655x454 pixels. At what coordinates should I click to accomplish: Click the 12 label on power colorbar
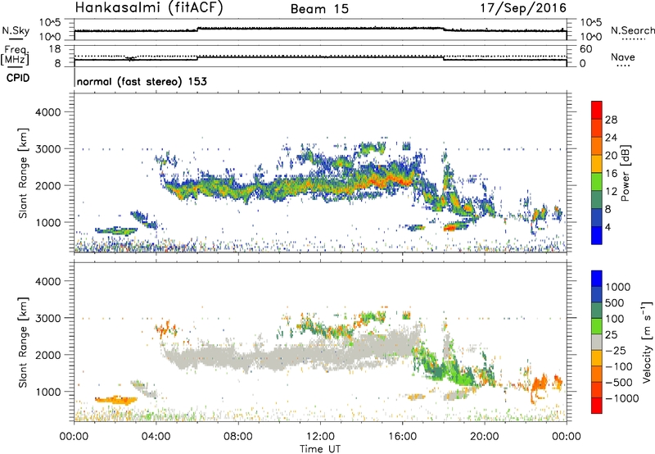611,192
